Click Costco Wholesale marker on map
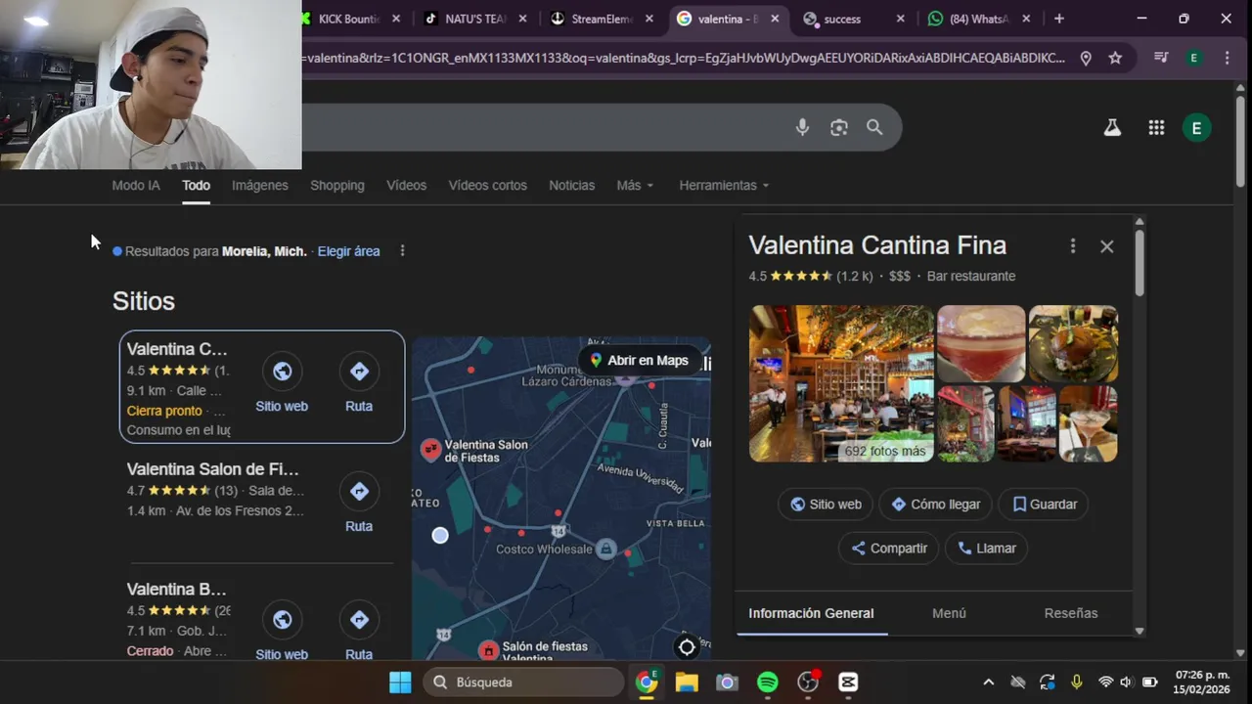The image size is (1252, 704). point(606,549)
